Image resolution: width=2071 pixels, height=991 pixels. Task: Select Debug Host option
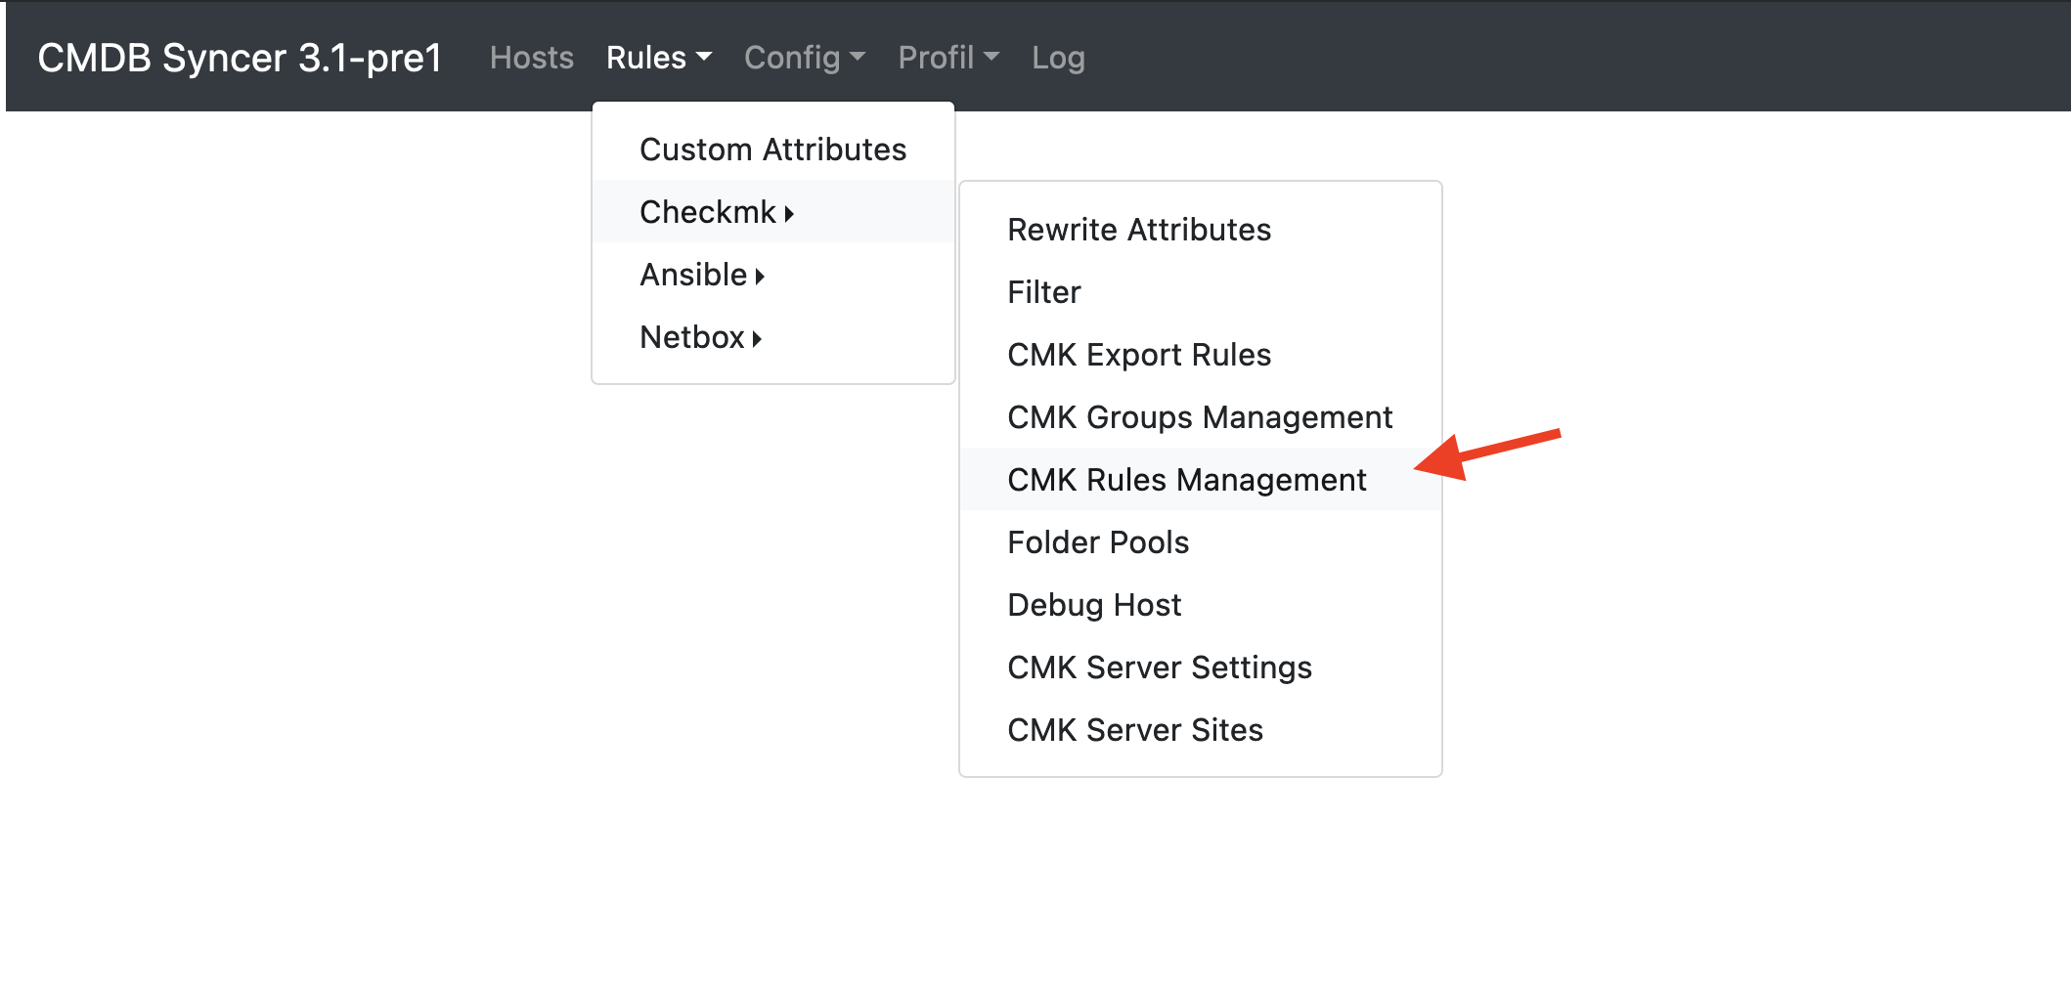click(1094, 605)
